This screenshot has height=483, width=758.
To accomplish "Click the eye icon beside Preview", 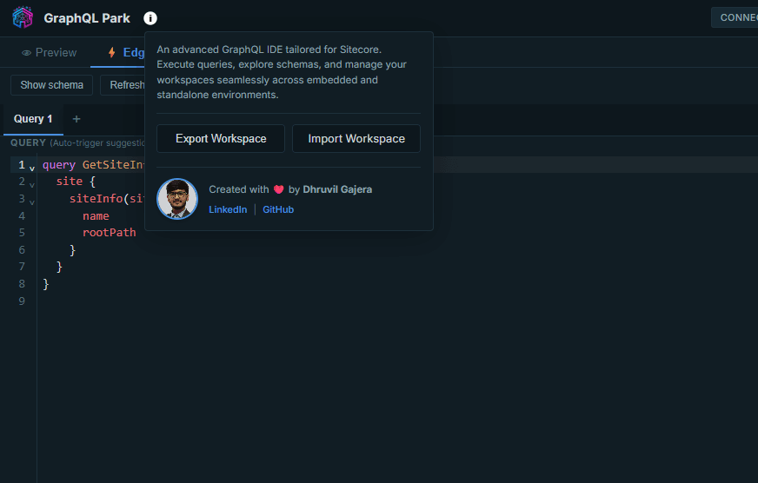I will [27, 53].
